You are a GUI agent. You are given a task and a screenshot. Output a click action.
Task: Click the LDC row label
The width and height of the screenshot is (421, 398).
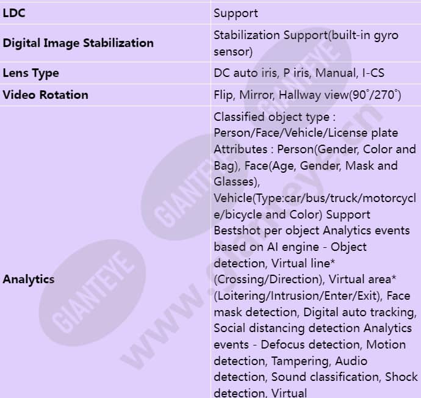pos(14,13)
